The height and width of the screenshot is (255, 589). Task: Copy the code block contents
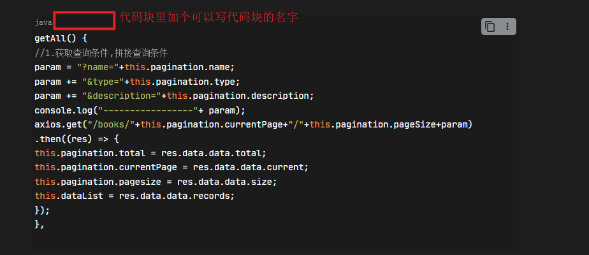(x=490, y=26)
